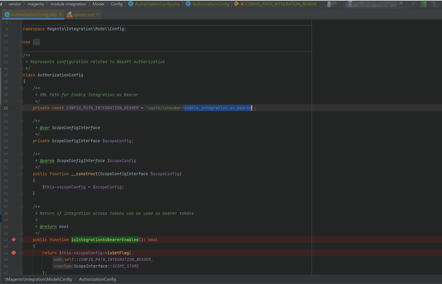Close the system.xml tab
442x284 pixels.
[x=98, y=14]
